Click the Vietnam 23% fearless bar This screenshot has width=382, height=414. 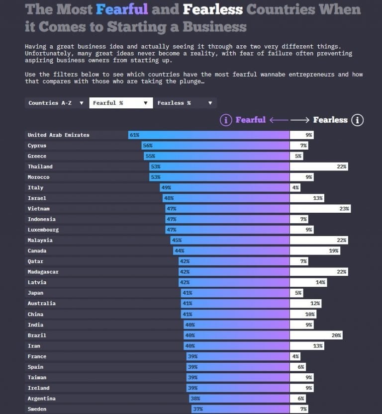click(x=320, y=209)
